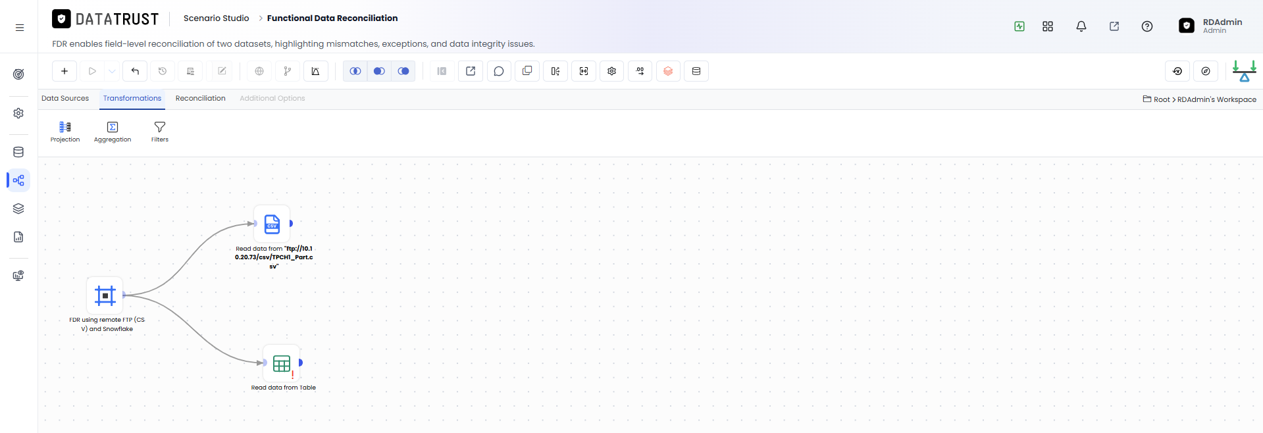Image resolution: width=1263 pixels, height=433 pixels.
Task: Open the history clock icon
Action: coord(163,71)
